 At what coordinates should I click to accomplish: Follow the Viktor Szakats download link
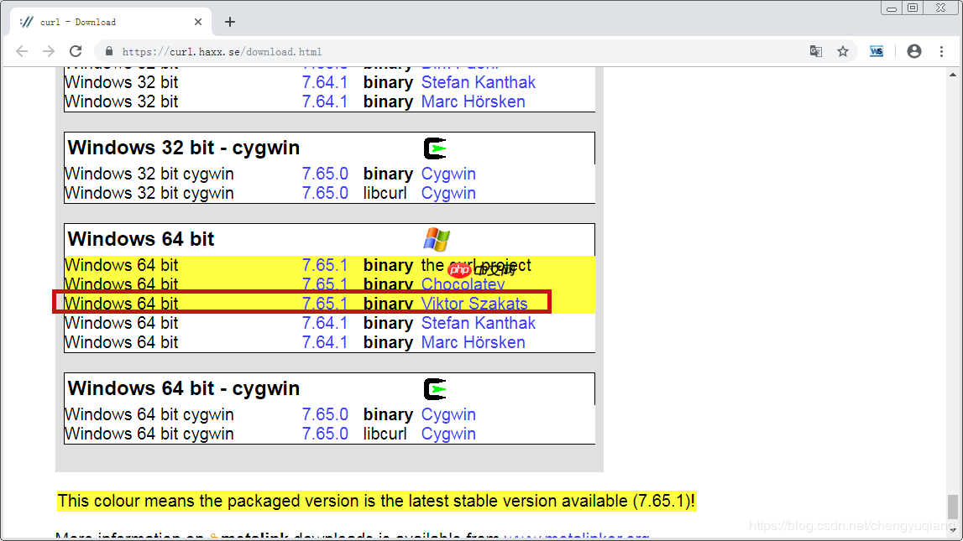point(475,303)
